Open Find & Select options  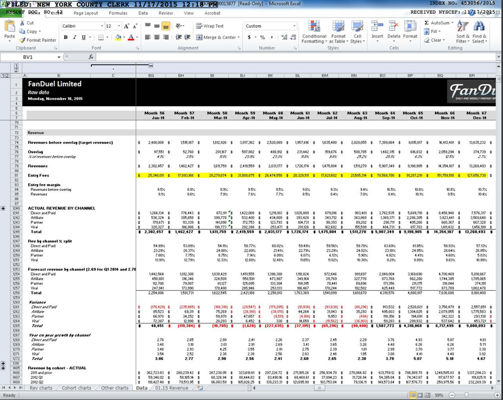[479, 31]
